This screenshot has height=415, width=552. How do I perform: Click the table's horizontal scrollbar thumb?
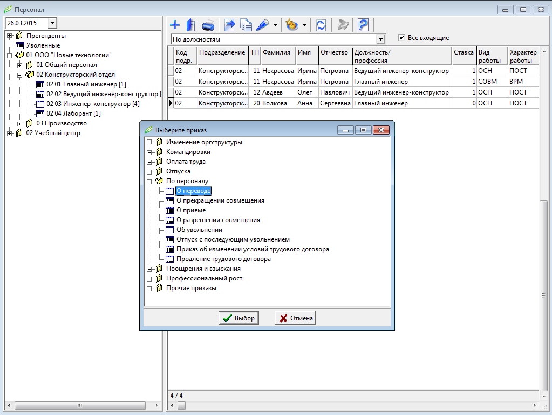[181, 405]
